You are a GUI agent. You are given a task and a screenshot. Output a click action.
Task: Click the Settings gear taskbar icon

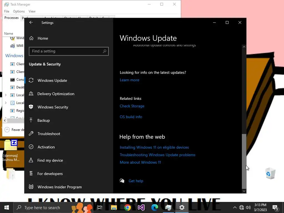(x=182, y=207)
